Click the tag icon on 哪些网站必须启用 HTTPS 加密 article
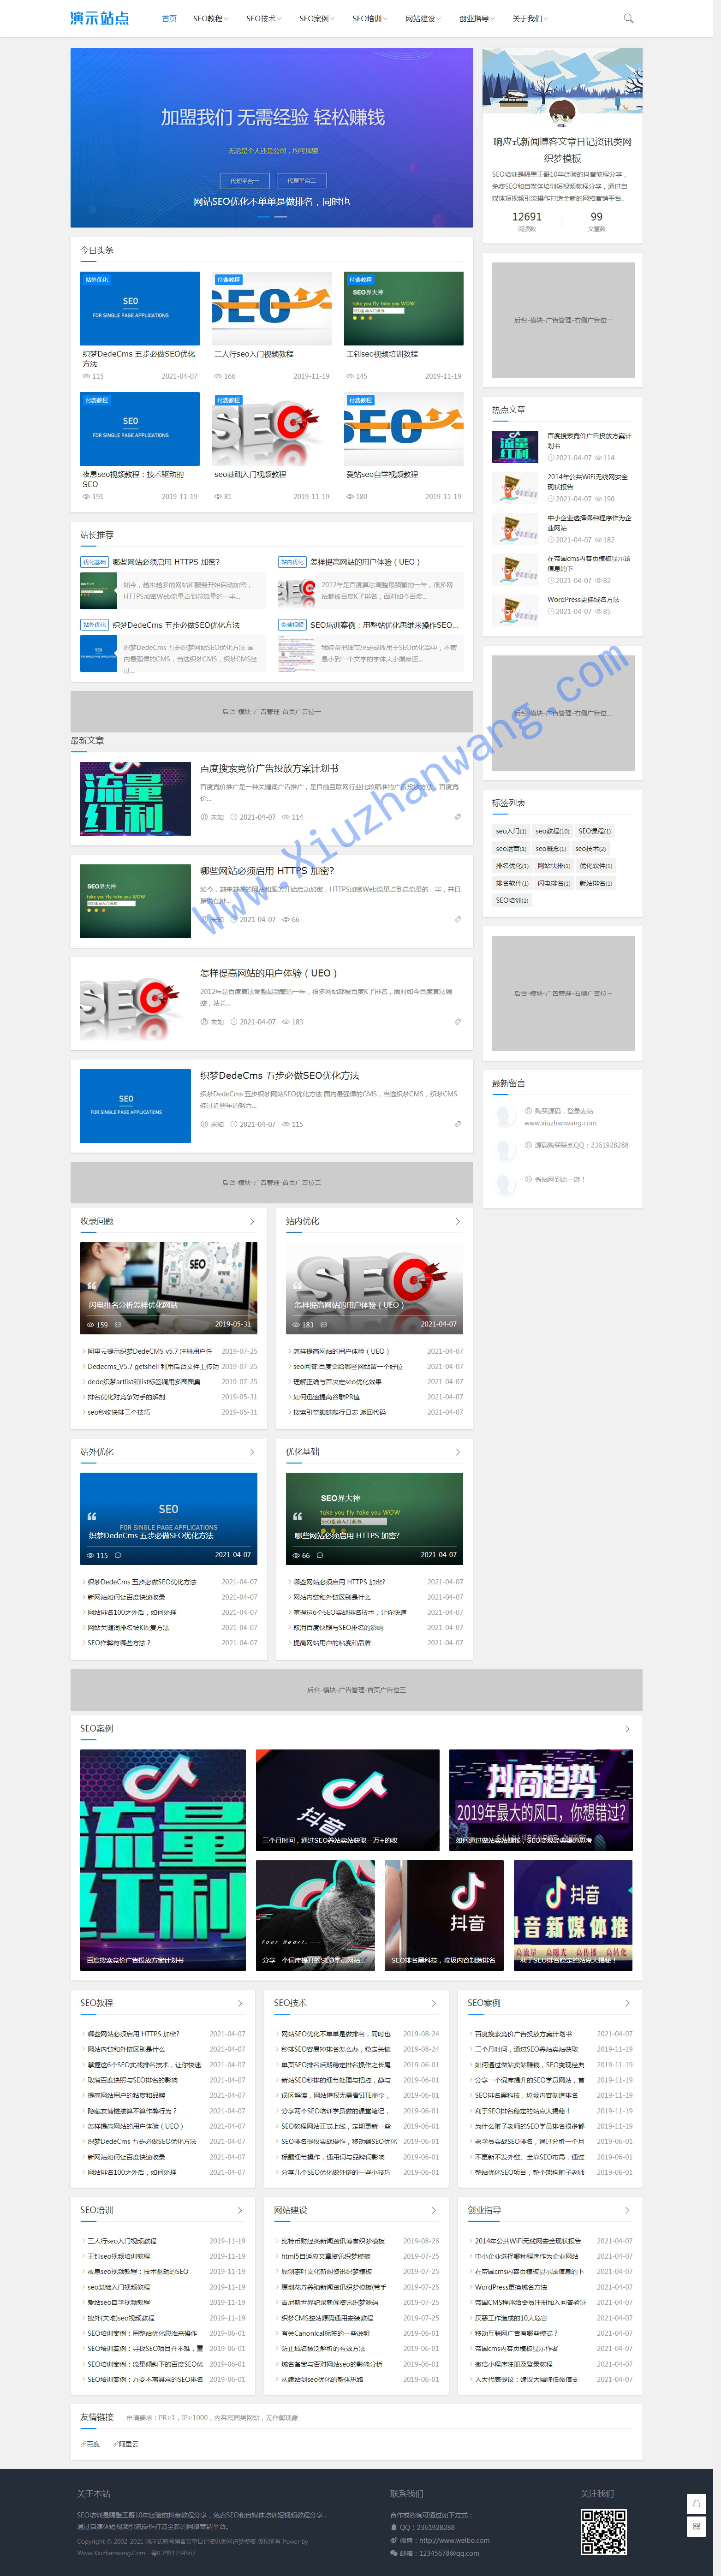Image resolution: width=721 pixels, height=2576 pixels. tap(458, 919)
